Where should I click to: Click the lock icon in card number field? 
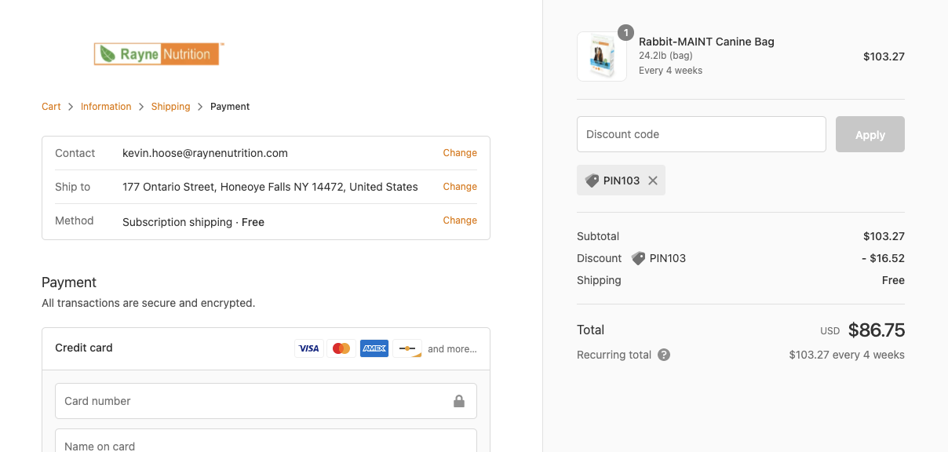click(x=459, y=401)
